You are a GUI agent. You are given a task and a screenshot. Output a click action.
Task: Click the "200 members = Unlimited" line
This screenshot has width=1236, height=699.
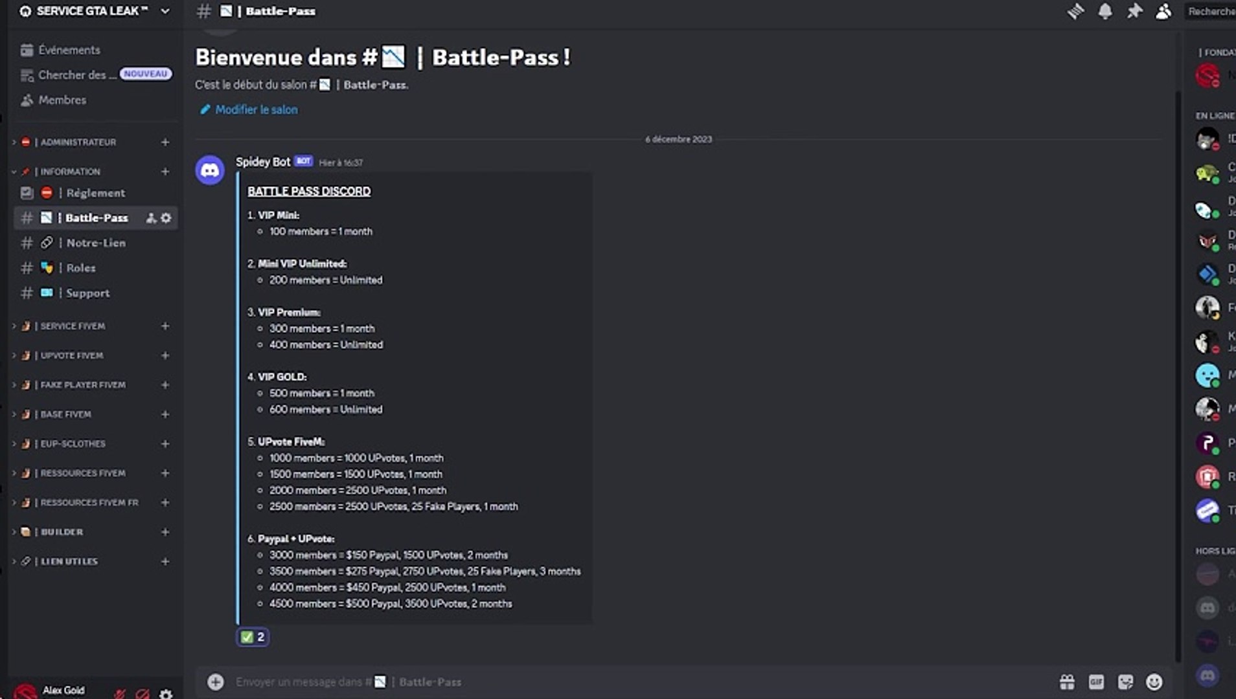coord(326,280)
